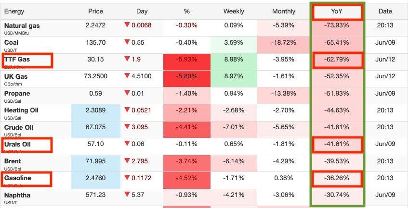Click the Energy header label
The height and width of the screenshot is (208, 409).
click(14, 11)
